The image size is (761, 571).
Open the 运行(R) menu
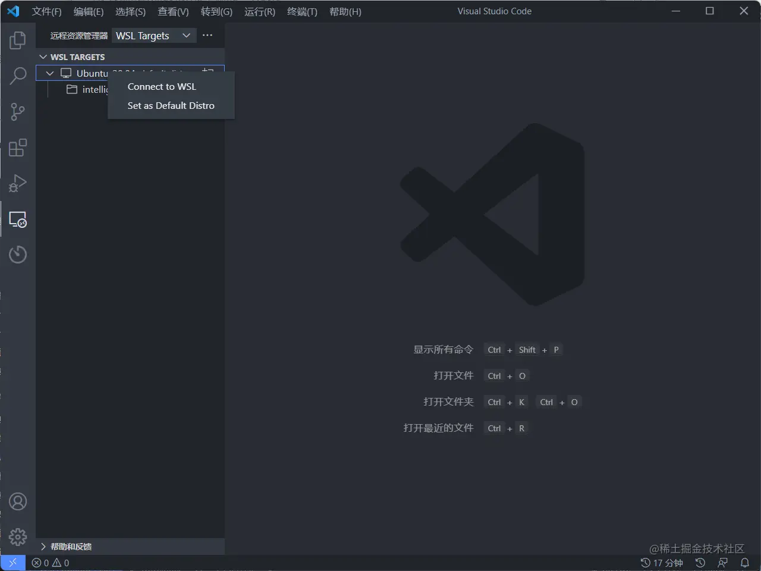coord(260,11)
